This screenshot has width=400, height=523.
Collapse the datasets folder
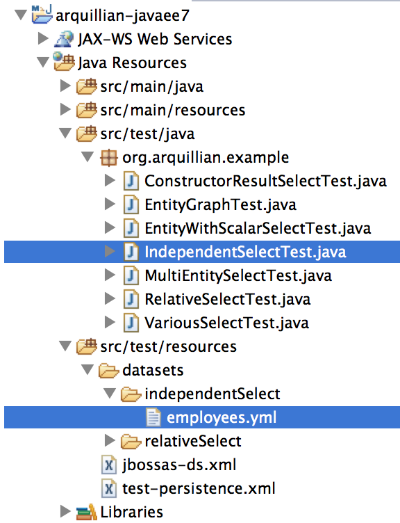click(x=87, y=370)
